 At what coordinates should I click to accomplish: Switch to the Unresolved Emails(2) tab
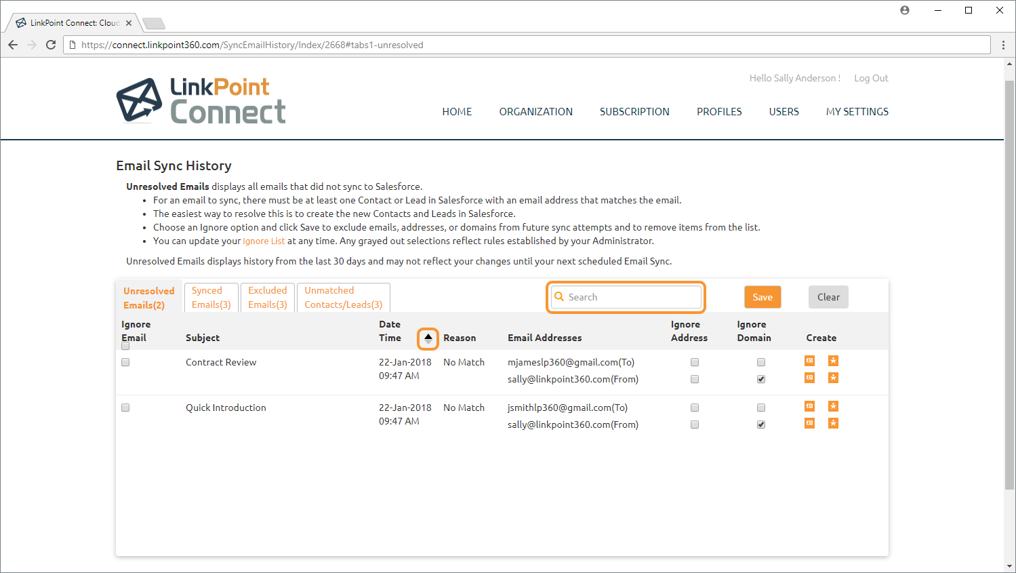tap(149, 298)
